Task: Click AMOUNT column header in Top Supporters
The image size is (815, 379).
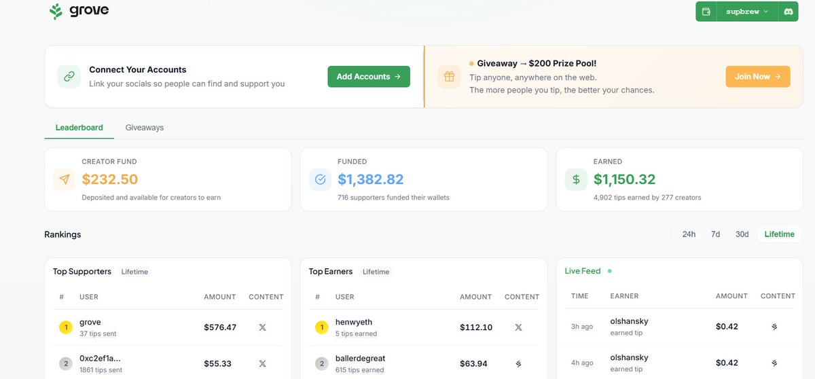Action: (220, 297)
